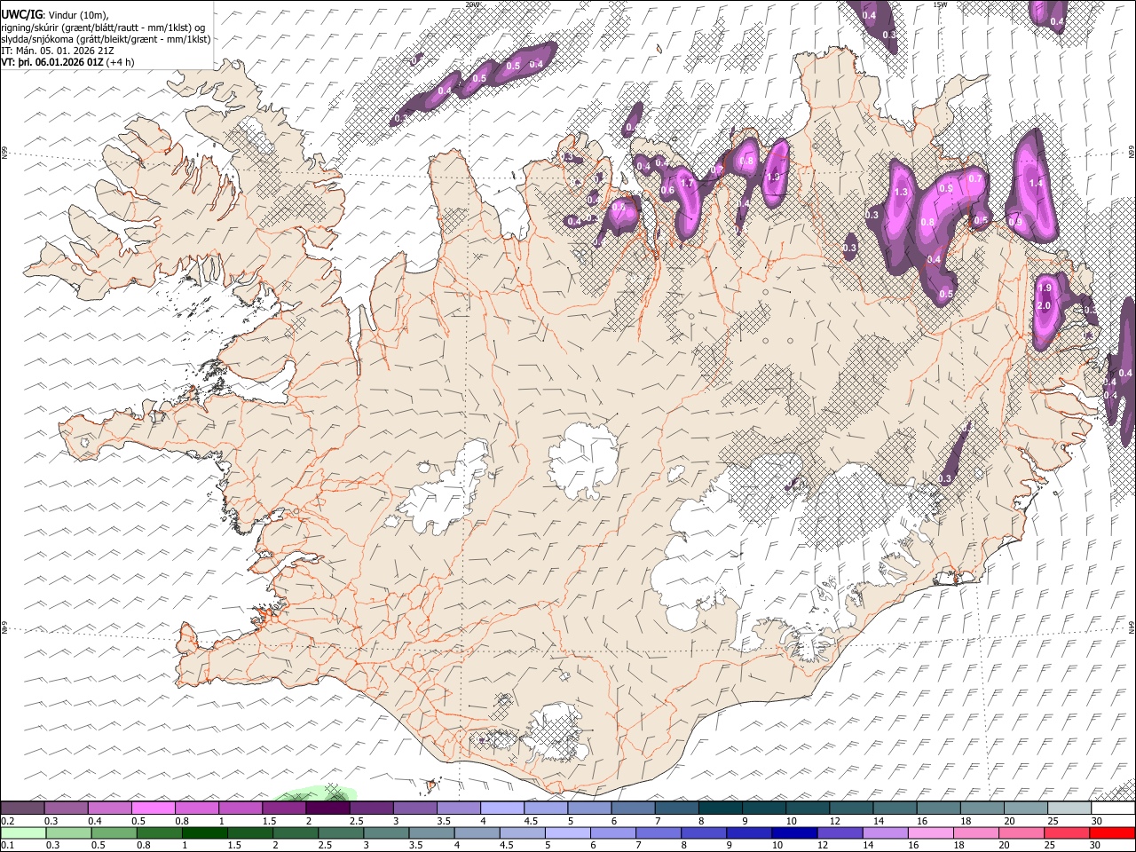Click the 20W longitude label

coord(473,4)
